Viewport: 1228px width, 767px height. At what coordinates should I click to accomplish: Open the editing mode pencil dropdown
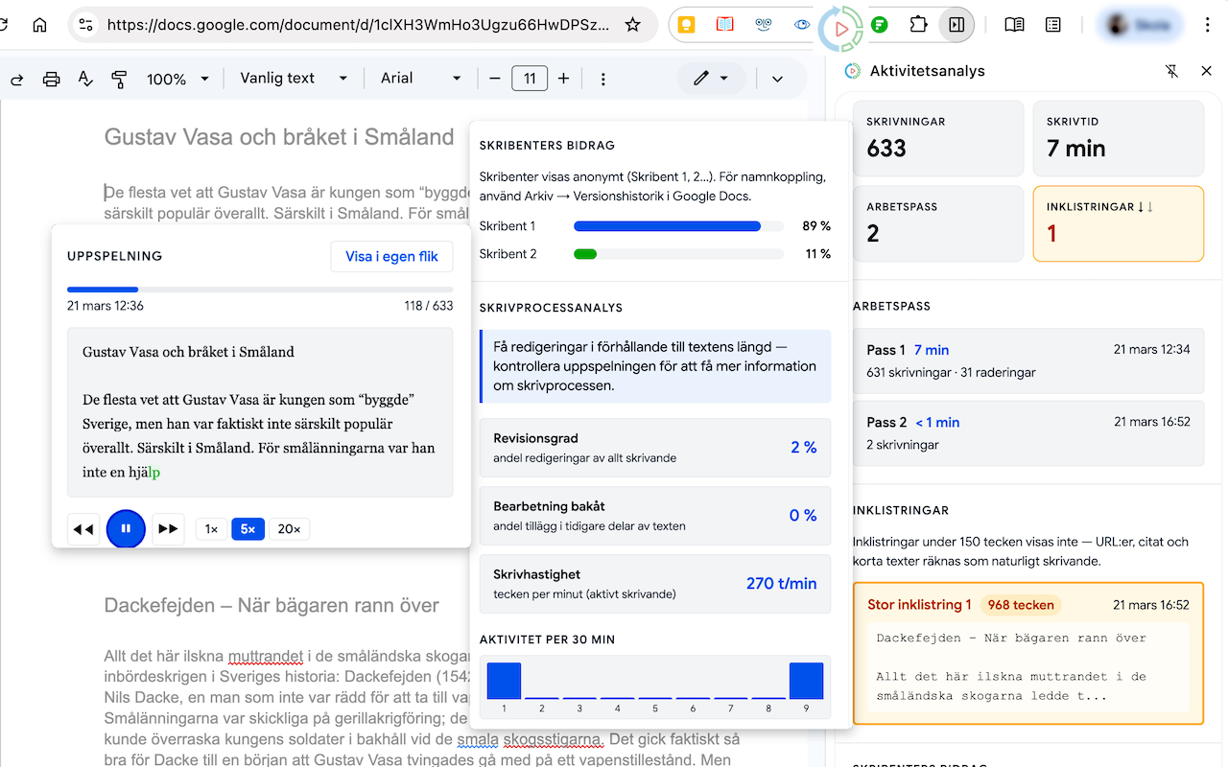pyautogui.click(x=711, y=79)
